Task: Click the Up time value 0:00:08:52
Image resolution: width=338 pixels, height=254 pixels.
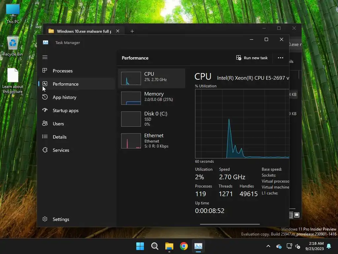Action: pos(210,211)
